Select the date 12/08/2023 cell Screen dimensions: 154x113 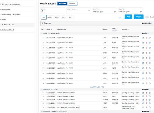click(x=51, y=107)
